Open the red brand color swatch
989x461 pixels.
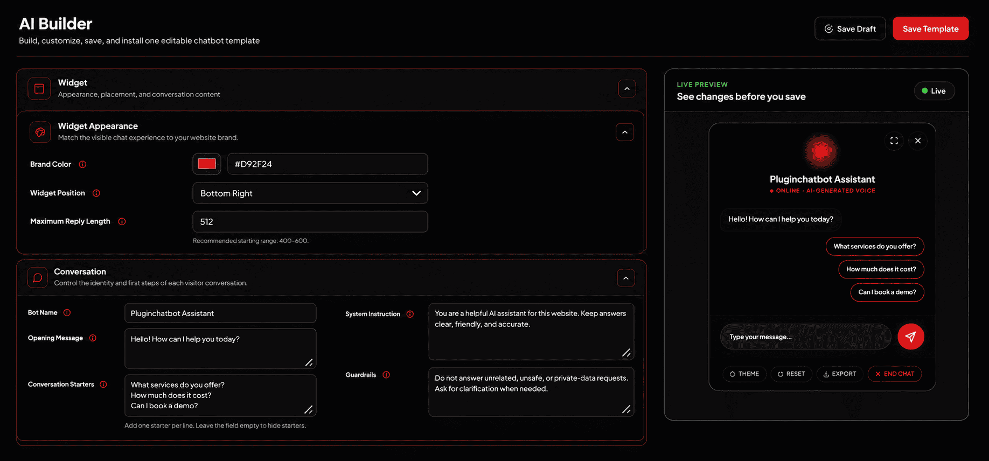[x=207, y=164]
